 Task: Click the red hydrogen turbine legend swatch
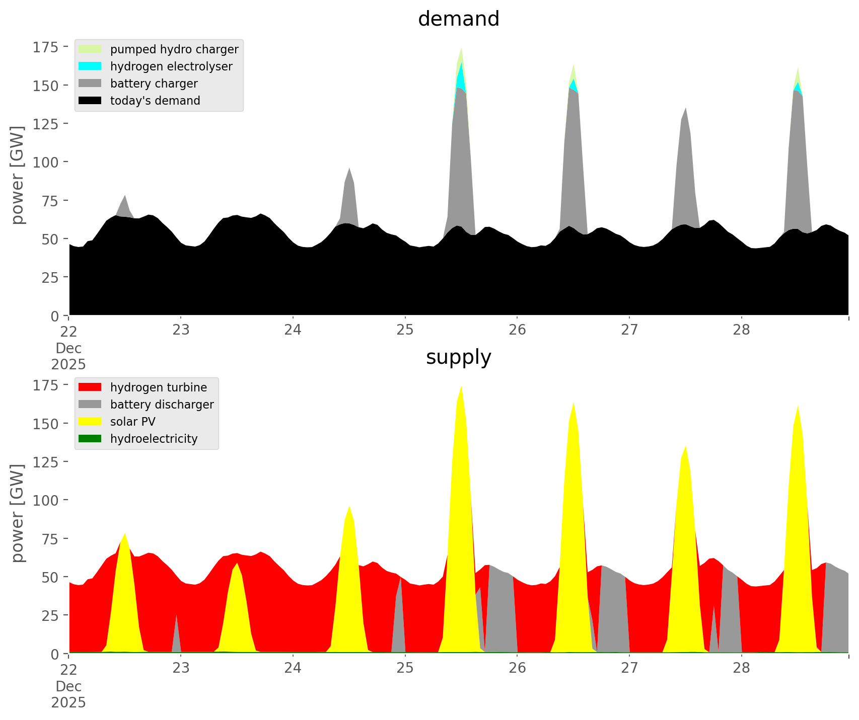point(90,387)
